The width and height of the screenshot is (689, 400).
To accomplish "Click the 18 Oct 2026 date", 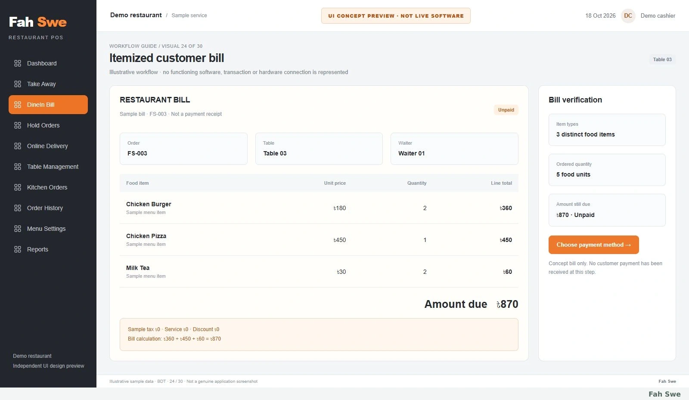I will click(600, 16).
